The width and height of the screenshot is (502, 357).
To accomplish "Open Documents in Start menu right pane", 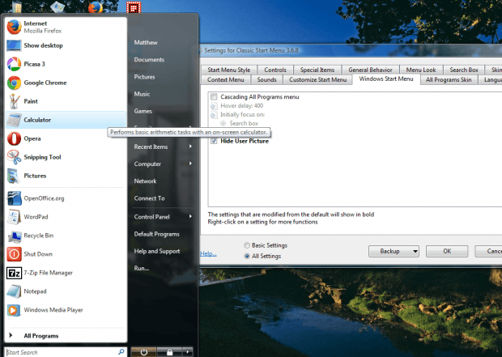I will click(149, 60).
